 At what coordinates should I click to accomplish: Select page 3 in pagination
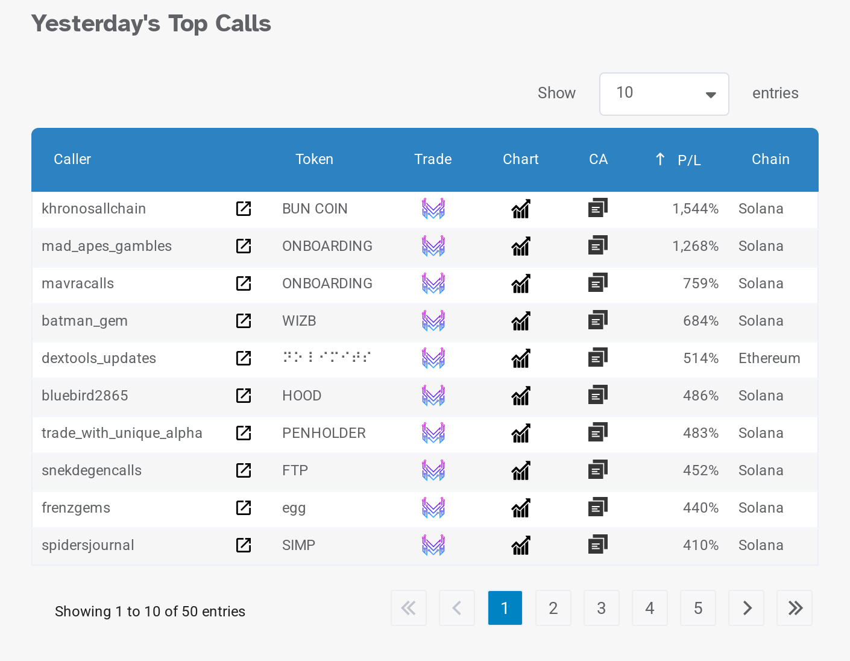pyautogui.click(x=601, y=608)
